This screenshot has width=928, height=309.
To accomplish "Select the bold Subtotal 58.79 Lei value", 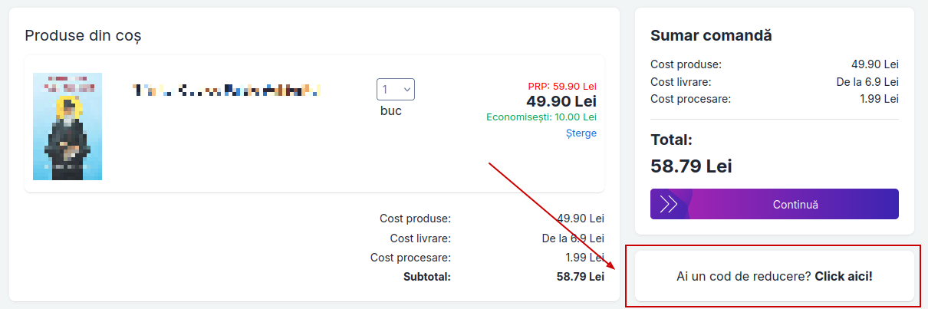I will pyautogui.click(x=581, y=276).
